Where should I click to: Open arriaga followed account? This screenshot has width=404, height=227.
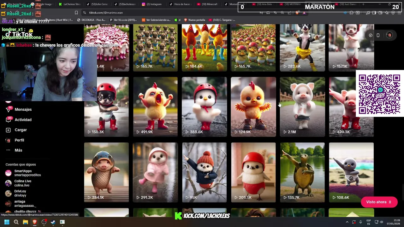click(x=21, y=203)
